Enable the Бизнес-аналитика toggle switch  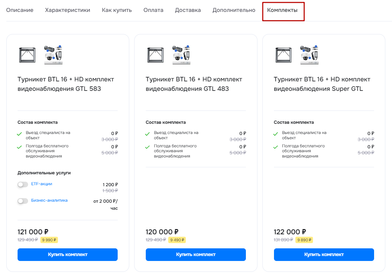click(x=23, y=201)
